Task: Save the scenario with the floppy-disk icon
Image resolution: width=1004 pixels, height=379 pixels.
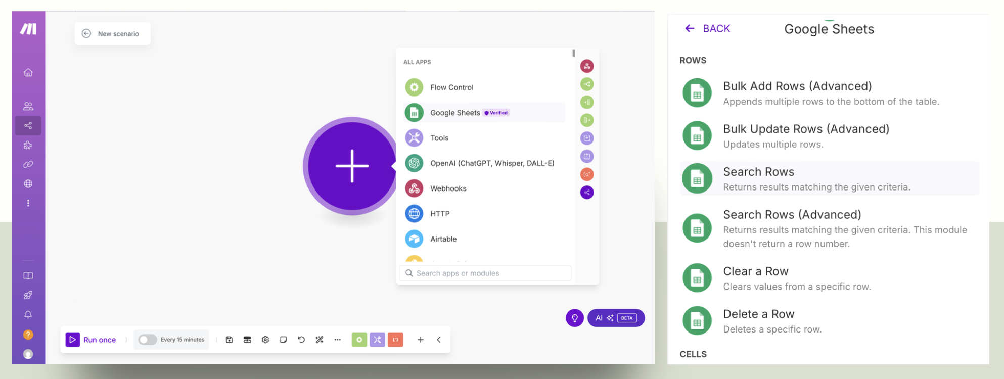Action: pyautogui.click(x=229, y=340)
